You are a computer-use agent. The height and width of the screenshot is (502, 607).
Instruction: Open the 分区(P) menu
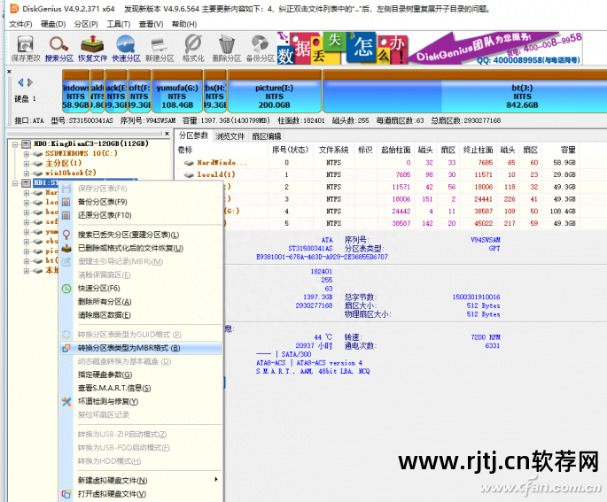coord(86,24)
